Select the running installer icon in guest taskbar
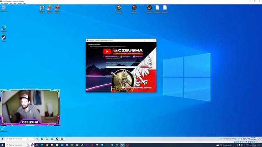 coord(62,139)
